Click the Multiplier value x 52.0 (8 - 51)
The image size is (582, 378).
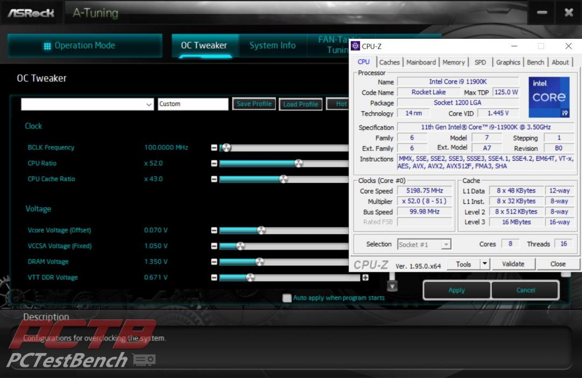[425, 201]
